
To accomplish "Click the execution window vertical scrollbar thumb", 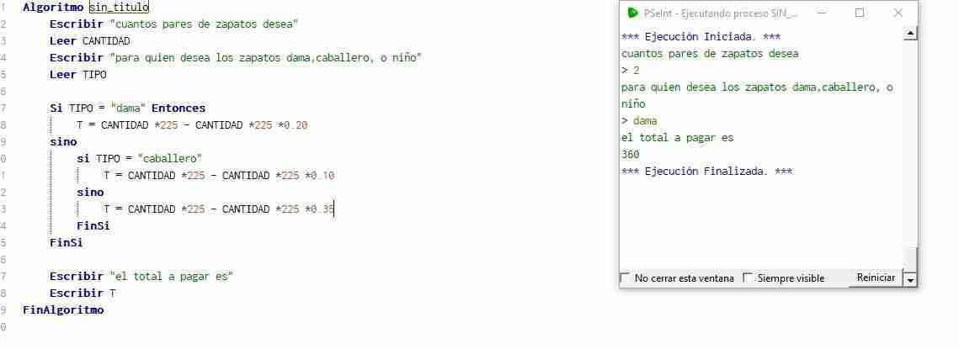I will click(911, 258).
